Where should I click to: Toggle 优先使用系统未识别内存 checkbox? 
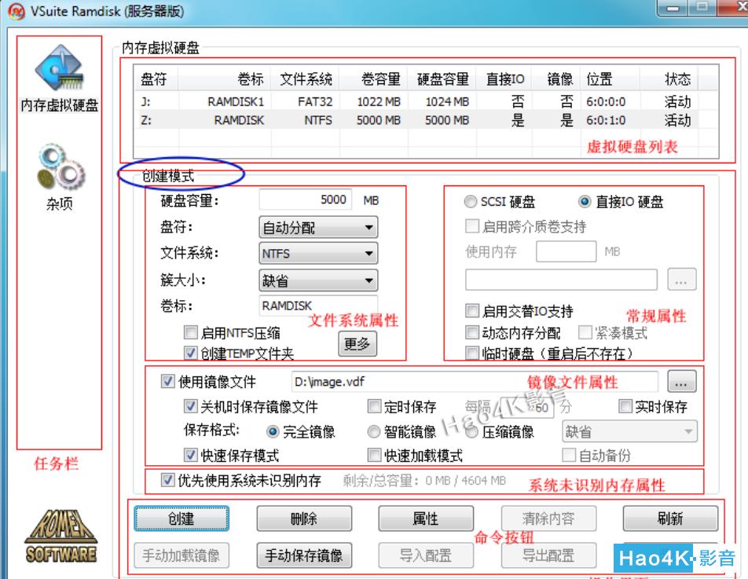(x=167, y=480)
